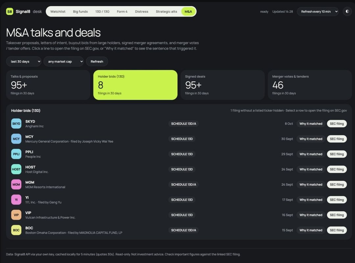The image size is (355, 263).
Task: Open the Distress tab
Action: 141,11
